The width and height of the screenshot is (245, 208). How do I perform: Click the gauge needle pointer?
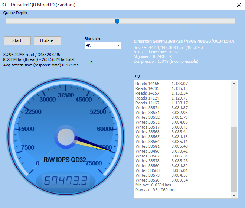93,144
